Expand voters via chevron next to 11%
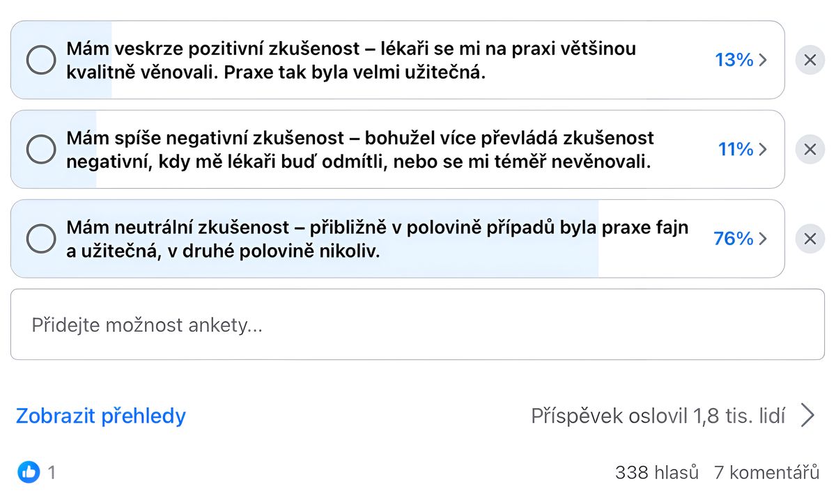This screenshot has width=836, height=493. tap(763, 149)
